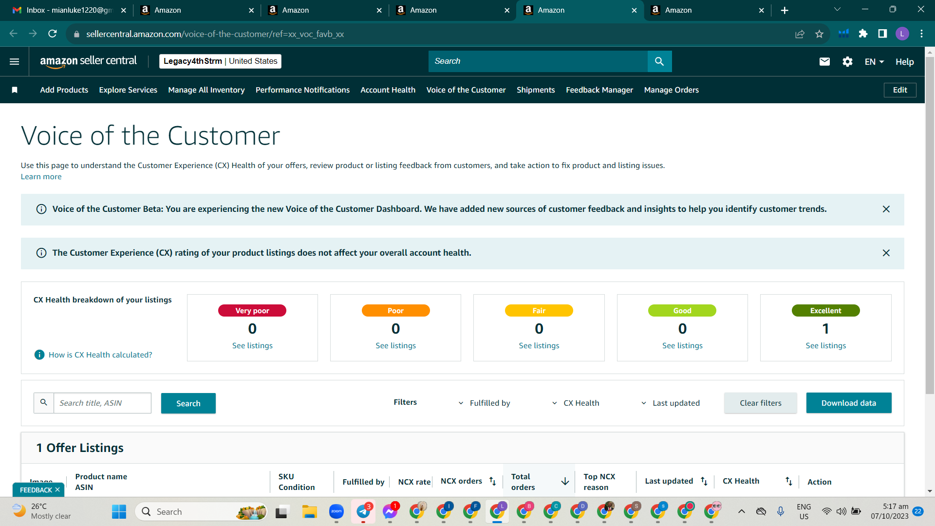The height and width of the screenshot is (526, 935).
Task: Open Shipments menu item
Action: 536,90
